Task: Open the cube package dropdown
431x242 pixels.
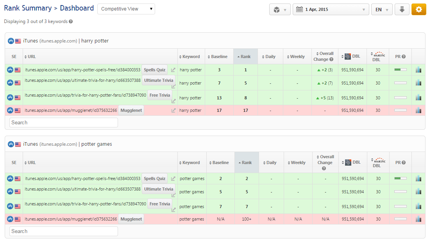Action: [280, 9]
